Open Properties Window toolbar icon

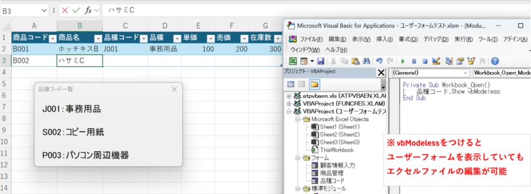(460, 61)
